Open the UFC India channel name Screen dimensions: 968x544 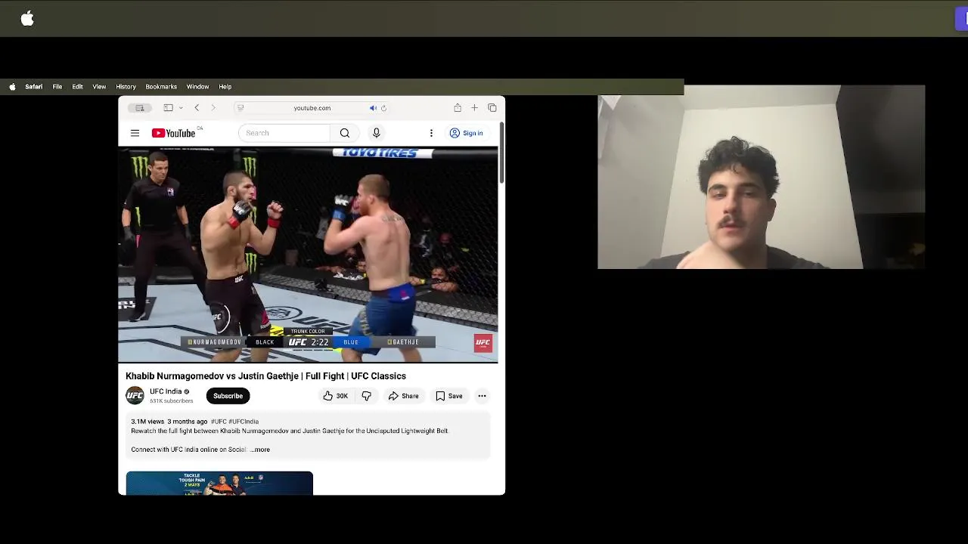166,391
